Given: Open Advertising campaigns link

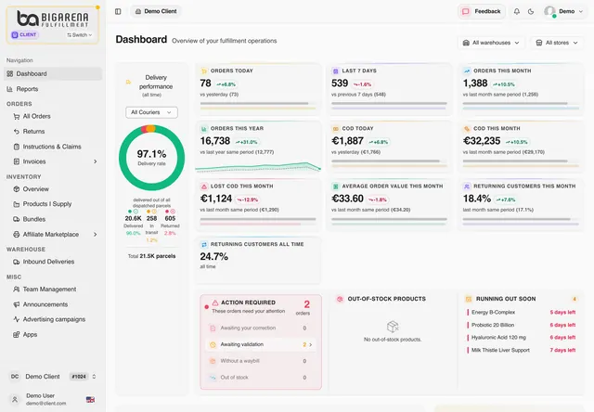Looking at the screenshot, I should pos(54,319).
